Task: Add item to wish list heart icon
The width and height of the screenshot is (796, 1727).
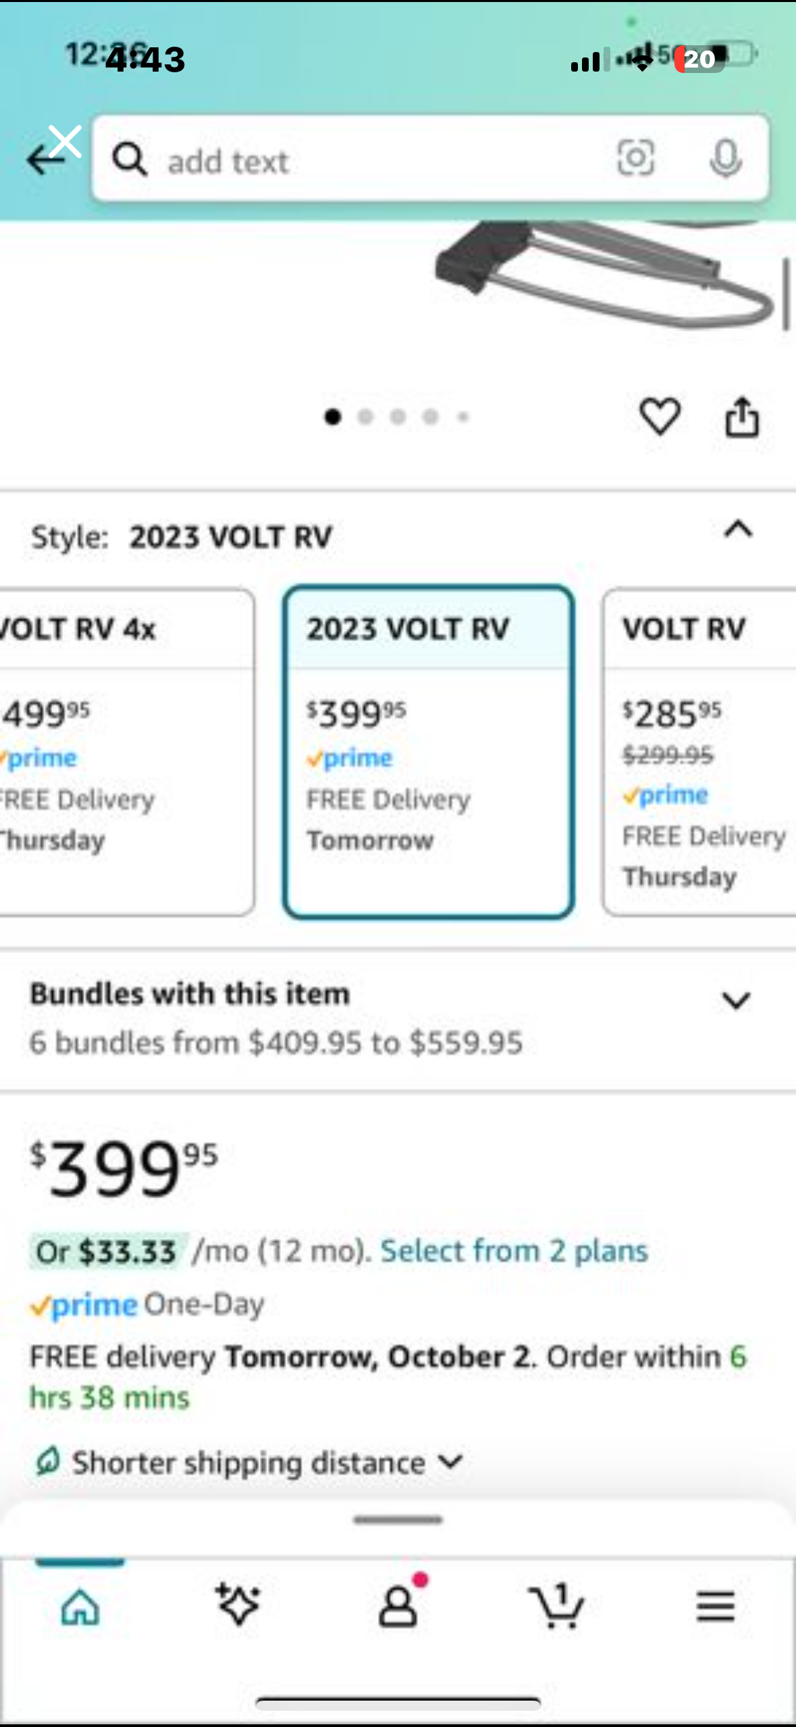Action: click(x=660, y=416)
